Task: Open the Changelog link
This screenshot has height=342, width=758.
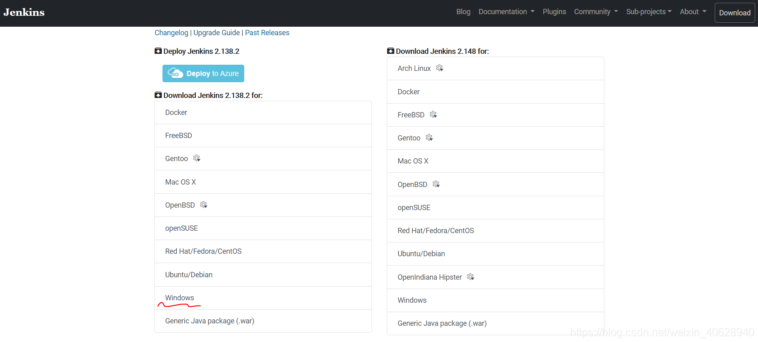Action: coord(171,33)
